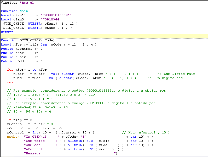The image size is (208, 157).
Task: Click the 'If nTop == 6' statement
Action: point(20,120)
